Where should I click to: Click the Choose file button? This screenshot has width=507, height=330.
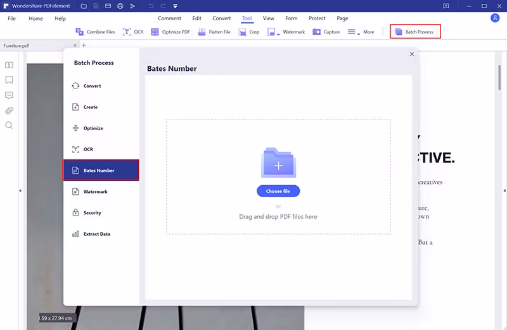278,191
